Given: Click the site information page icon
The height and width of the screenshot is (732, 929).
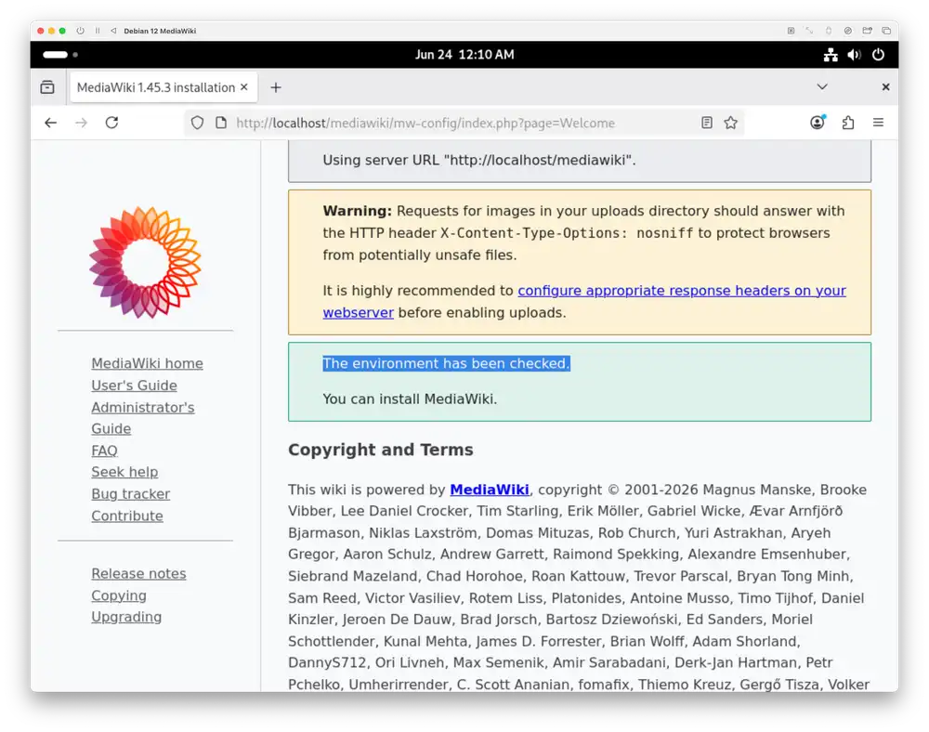Looking at the screenshot, I should [221, 123].
